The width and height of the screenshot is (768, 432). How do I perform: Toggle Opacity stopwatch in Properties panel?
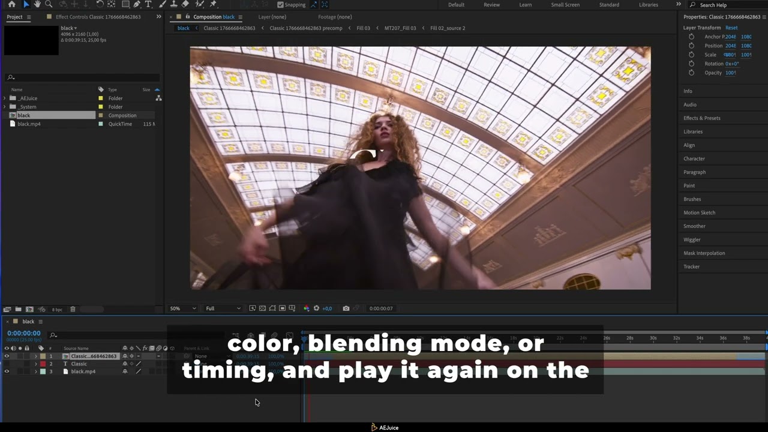tap(691, 73)
